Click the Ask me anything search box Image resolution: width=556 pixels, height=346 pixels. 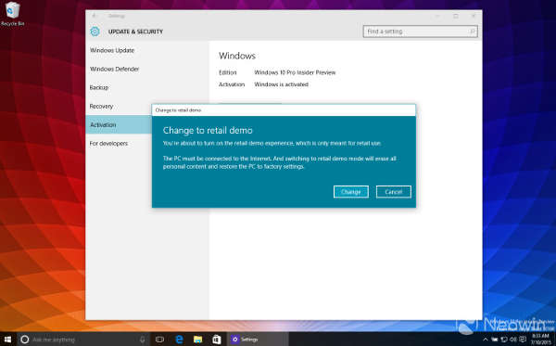[83, 340]
